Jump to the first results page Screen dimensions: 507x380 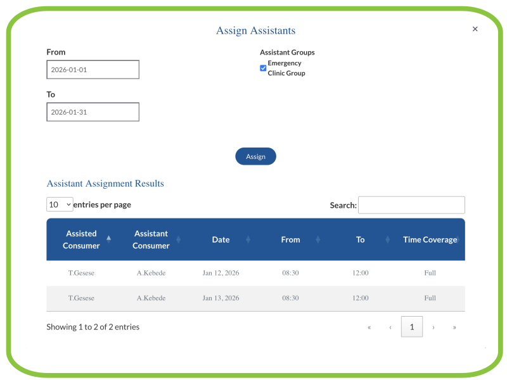pyautogui.click(x=369, y=327)
